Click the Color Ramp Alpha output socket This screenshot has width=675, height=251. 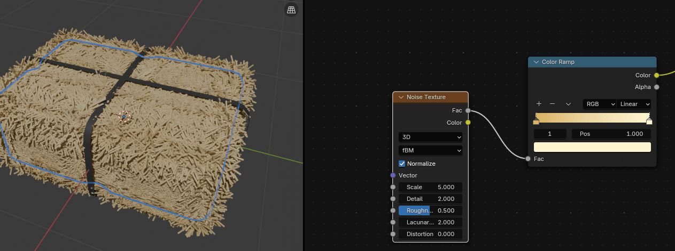tap(656, 87)
